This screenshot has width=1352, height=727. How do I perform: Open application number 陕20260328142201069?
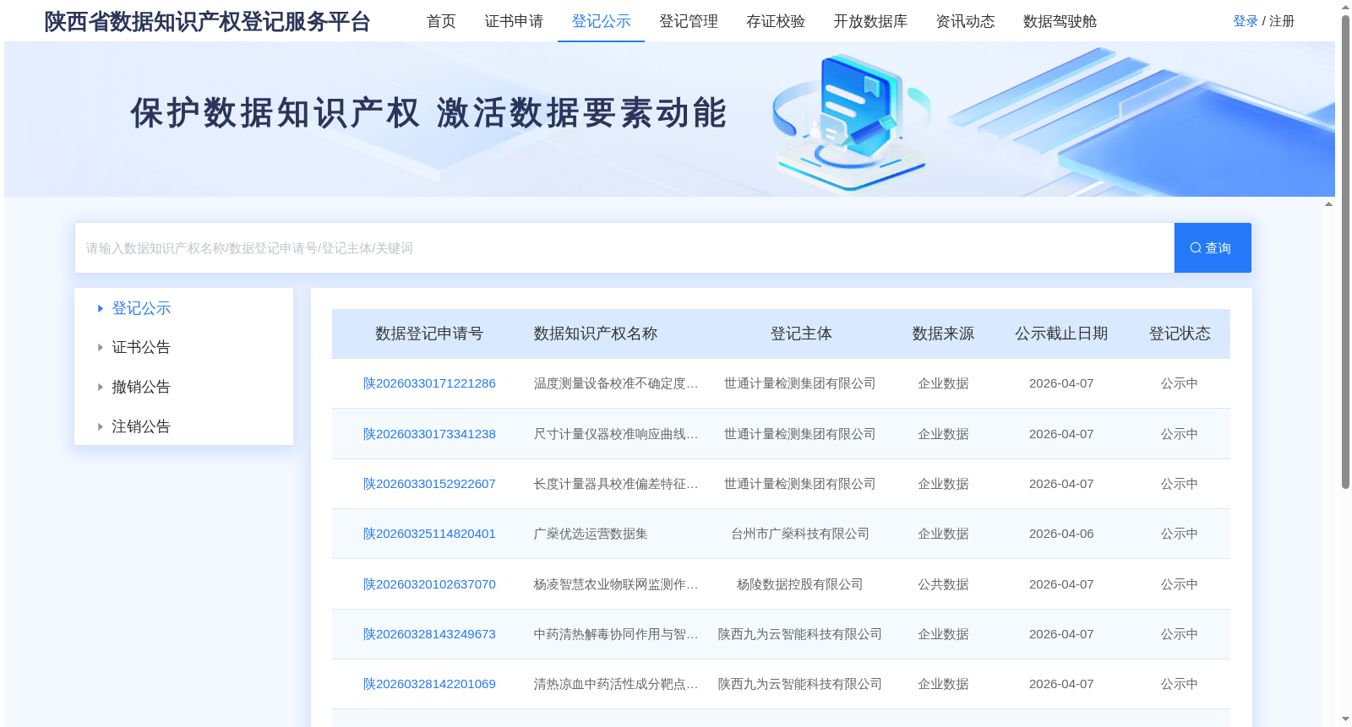(429, 684)
